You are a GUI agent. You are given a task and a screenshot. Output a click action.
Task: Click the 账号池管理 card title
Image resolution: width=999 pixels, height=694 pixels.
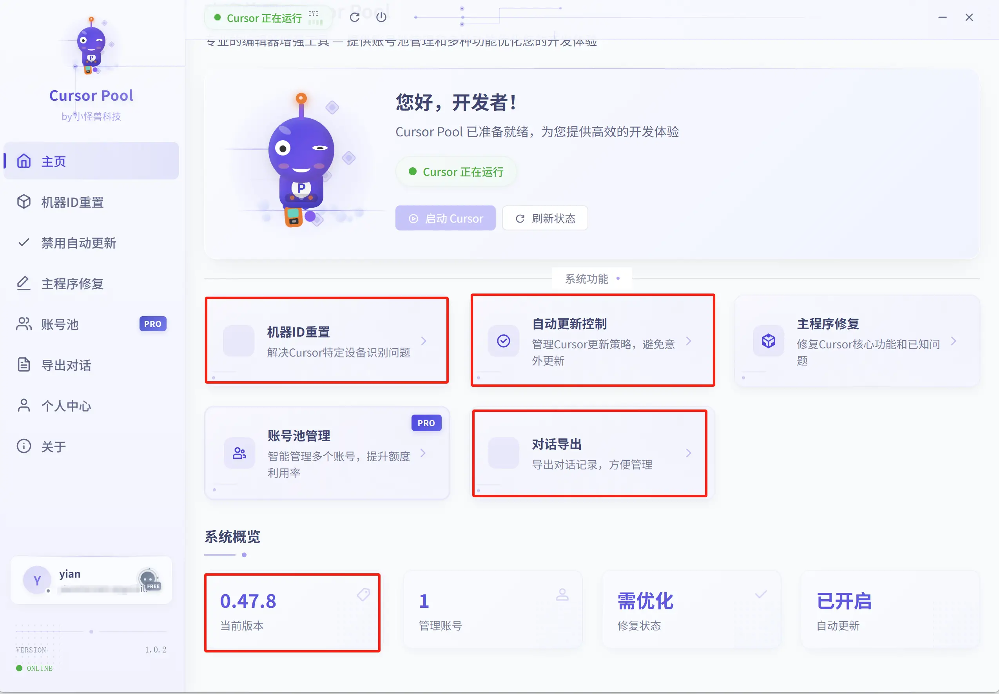(x=299, y=436)
